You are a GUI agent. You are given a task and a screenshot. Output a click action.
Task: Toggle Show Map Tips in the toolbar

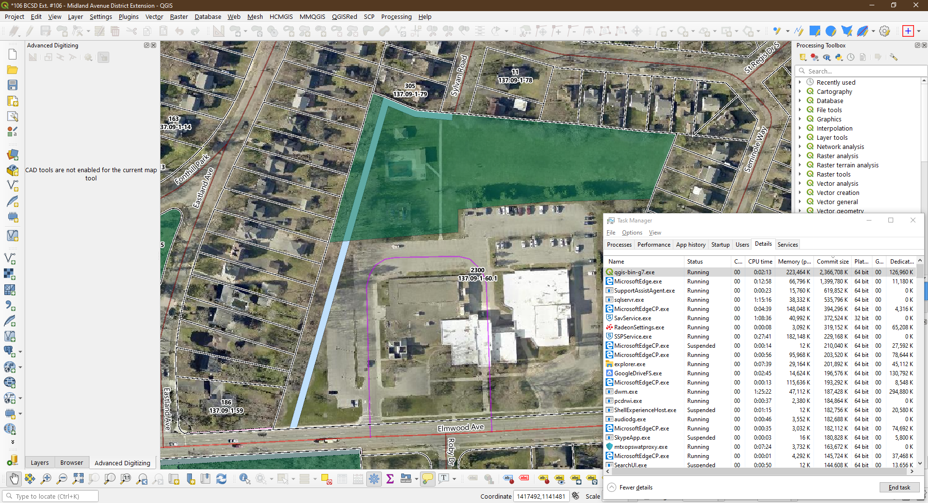pyautogui.click(x=427, y=479)
